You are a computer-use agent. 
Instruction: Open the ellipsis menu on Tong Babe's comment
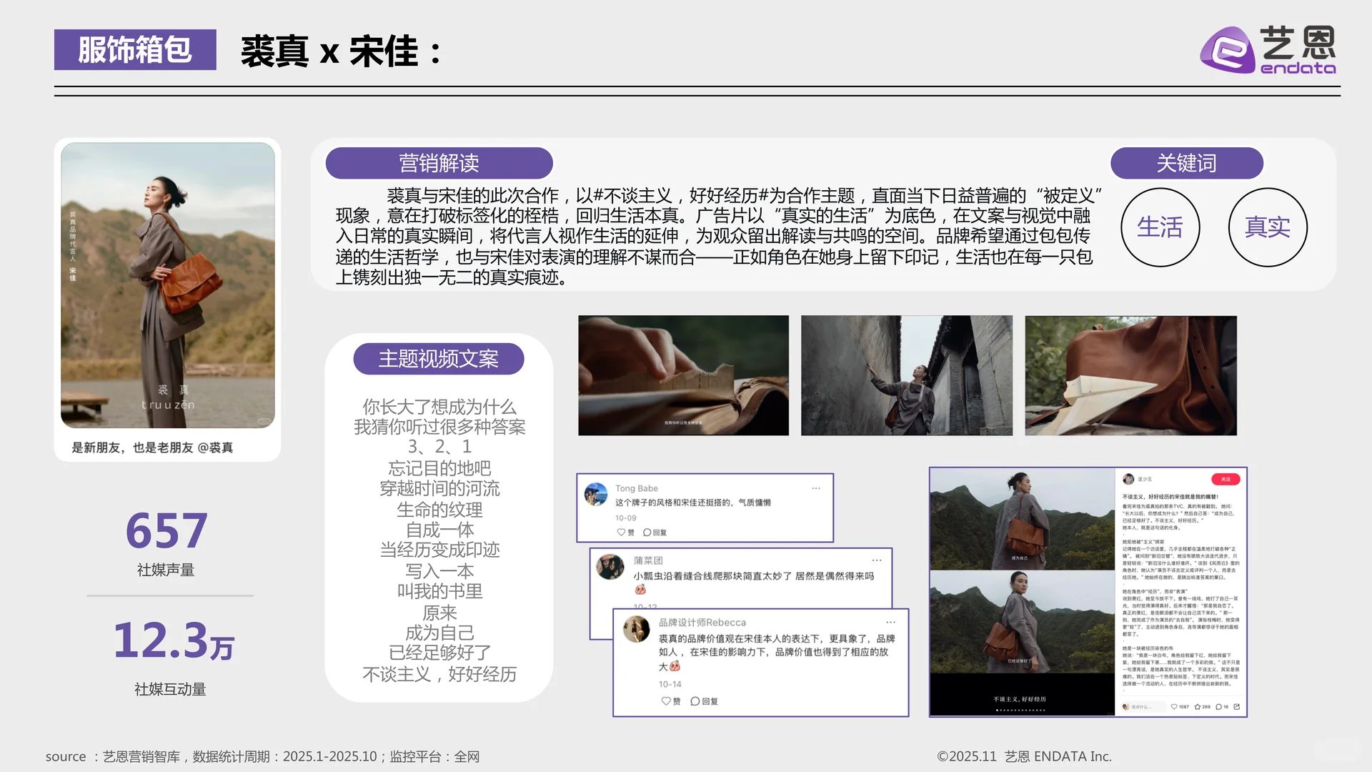coord(816,488)
